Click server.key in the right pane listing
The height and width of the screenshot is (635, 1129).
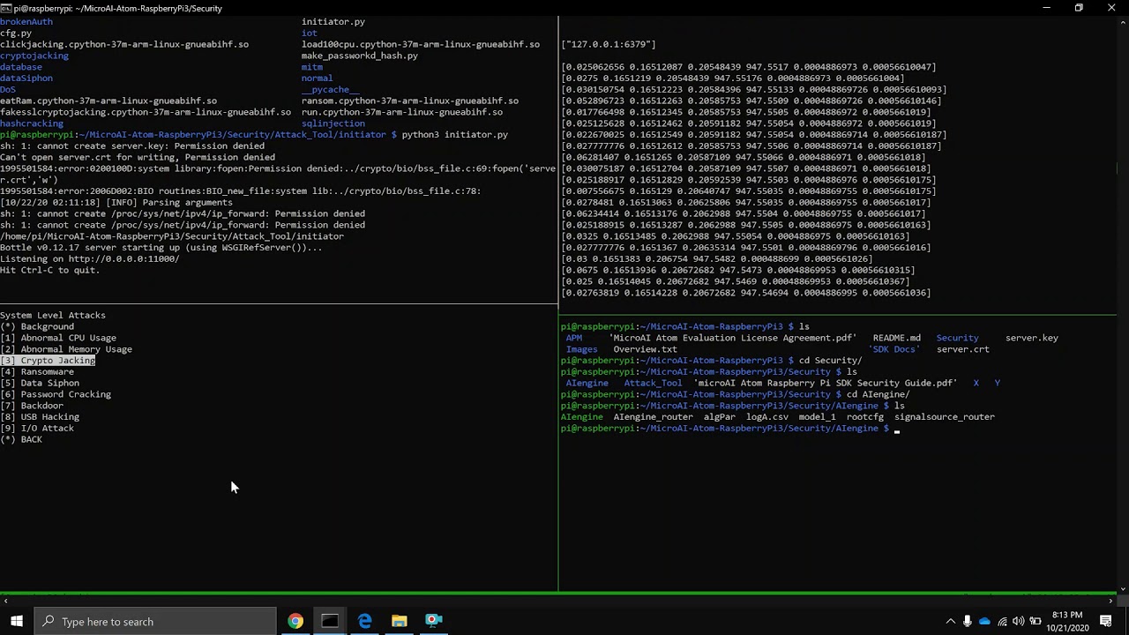click(1032, 338)
